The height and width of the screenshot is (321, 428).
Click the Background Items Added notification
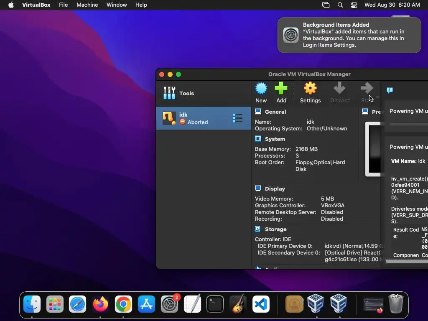(x=349, y=35)
